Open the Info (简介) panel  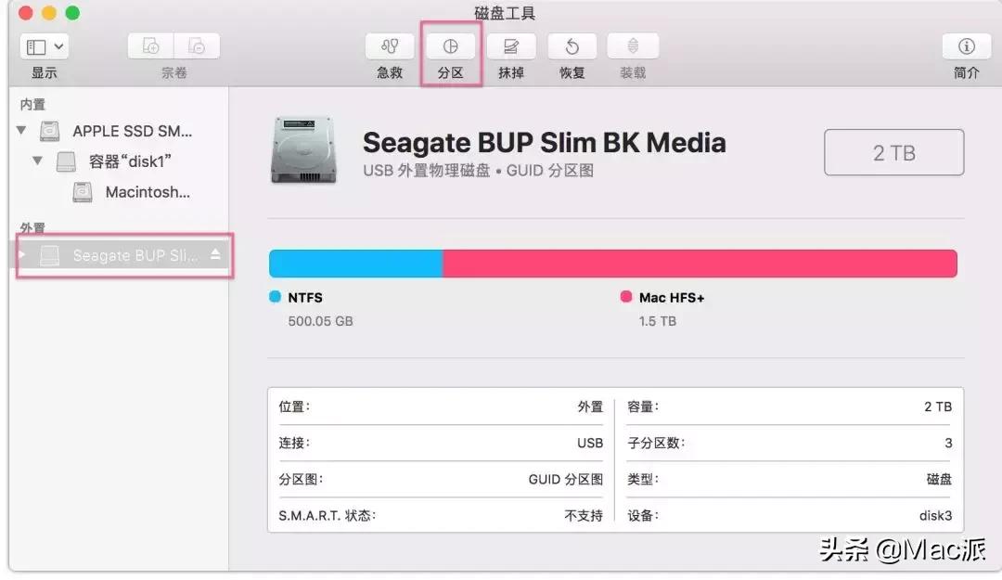pos(966,46)
